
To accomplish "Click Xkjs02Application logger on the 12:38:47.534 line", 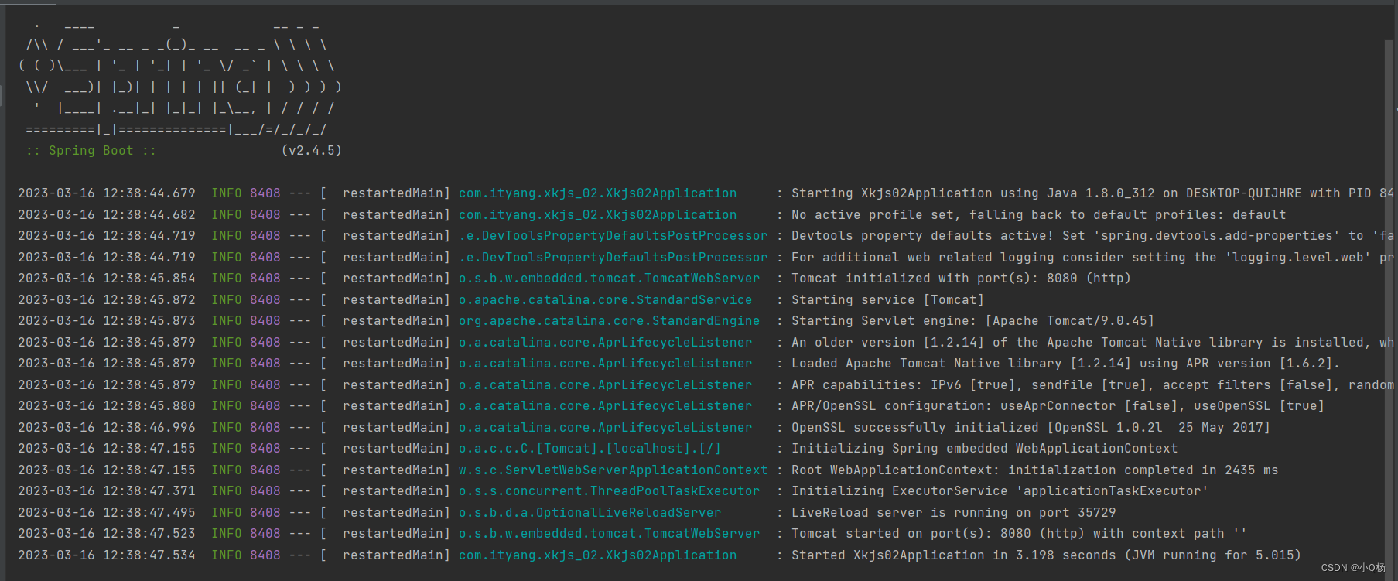I will (x=597, y=555).
